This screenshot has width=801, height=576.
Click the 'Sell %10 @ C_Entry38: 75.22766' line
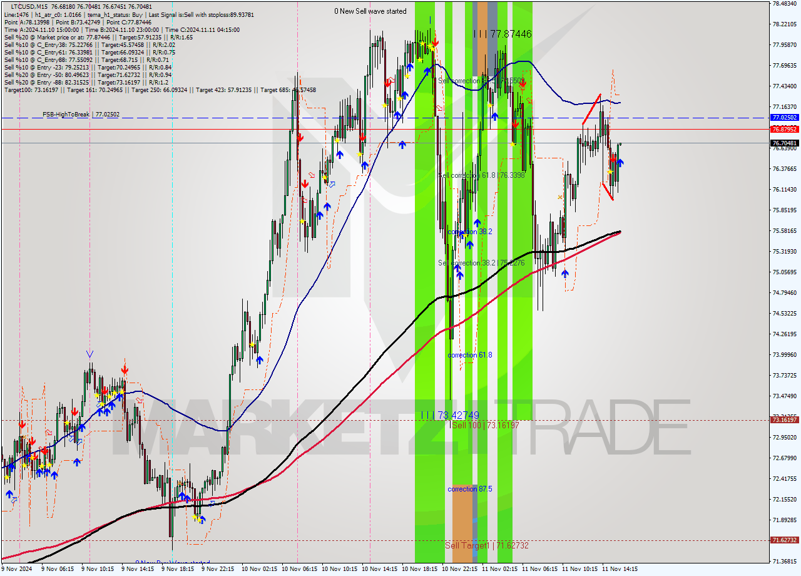pos(90,44)
